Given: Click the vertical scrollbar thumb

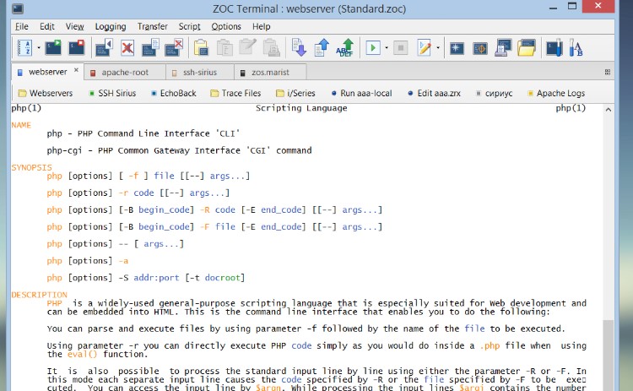Looking at the screenshot, I should 609,355.
